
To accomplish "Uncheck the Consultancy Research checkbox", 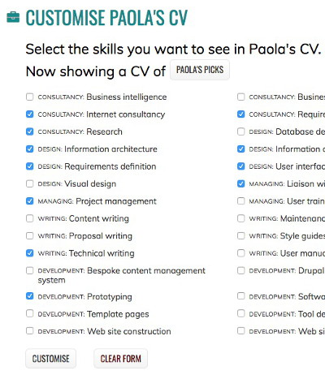I will tap(30, 131).
